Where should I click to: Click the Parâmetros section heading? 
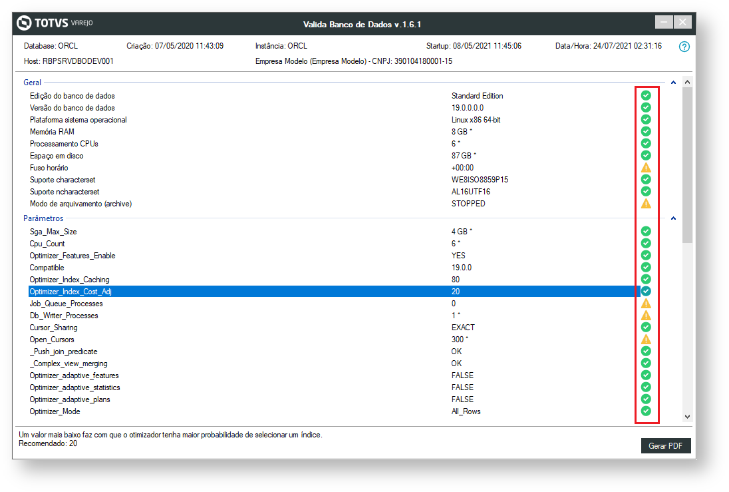coord(43,218)
